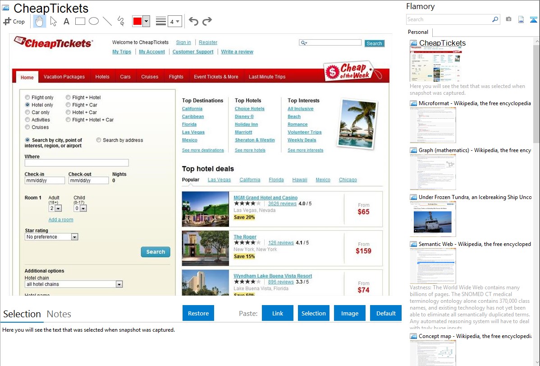This screenshot has width=540, height=366.
Task: Click the Restore button
Action: pos(198,313)
